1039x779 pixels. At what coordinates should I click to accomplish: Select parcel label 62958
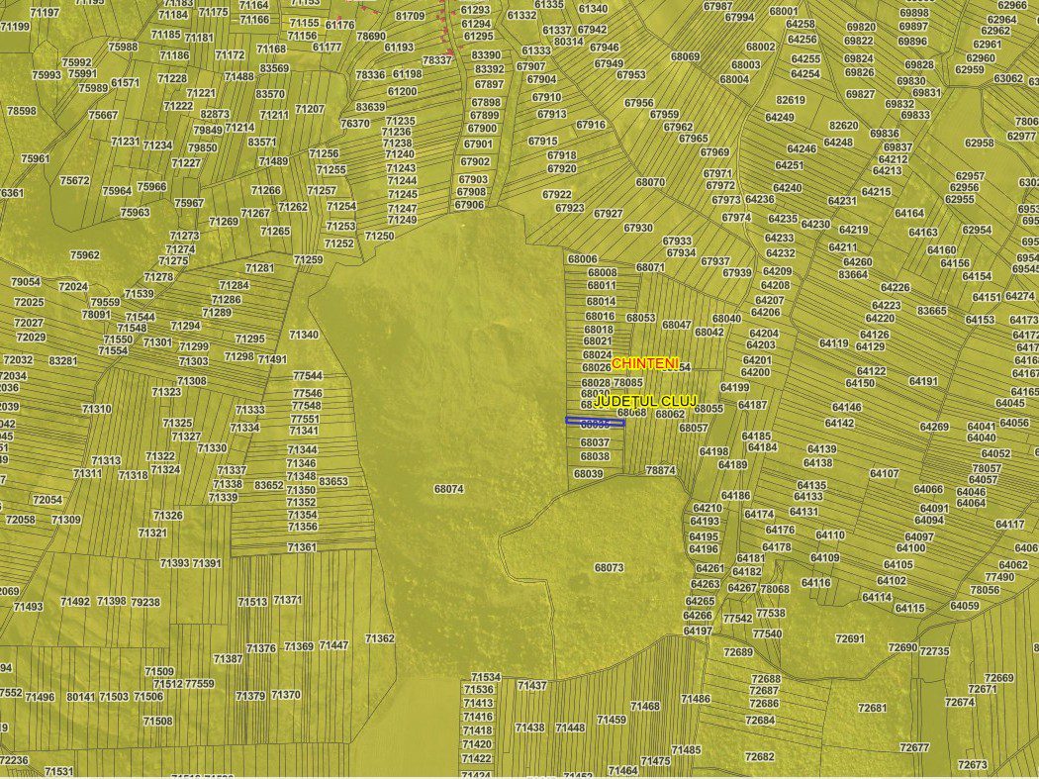tap(980, 143)
